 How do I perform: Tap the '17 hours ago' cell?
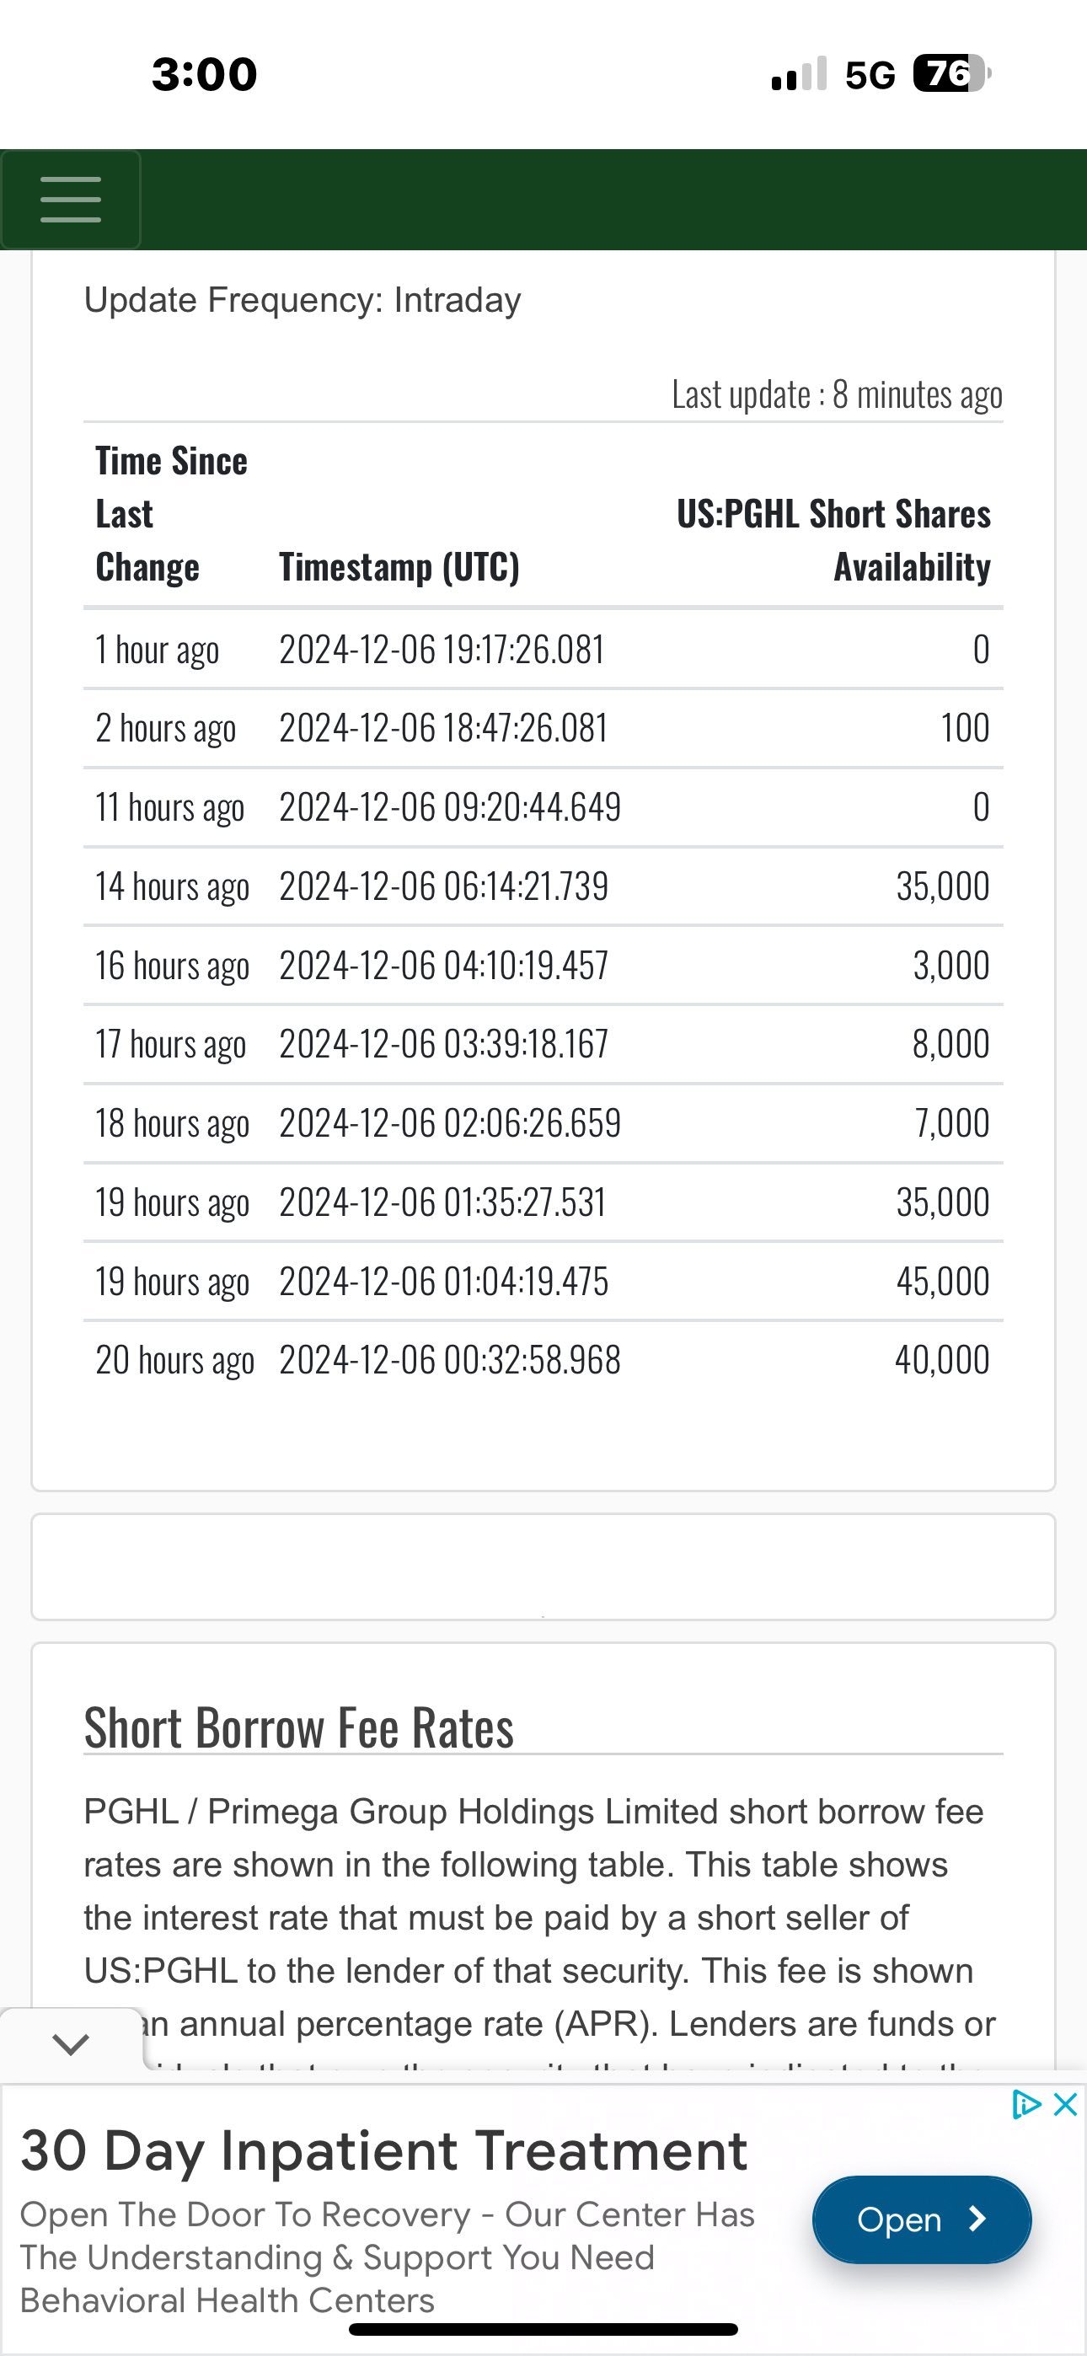(x=171, y=1046)
